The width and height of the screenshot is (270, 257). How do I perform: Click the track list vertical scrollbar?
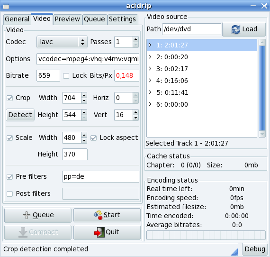[262, 88]
